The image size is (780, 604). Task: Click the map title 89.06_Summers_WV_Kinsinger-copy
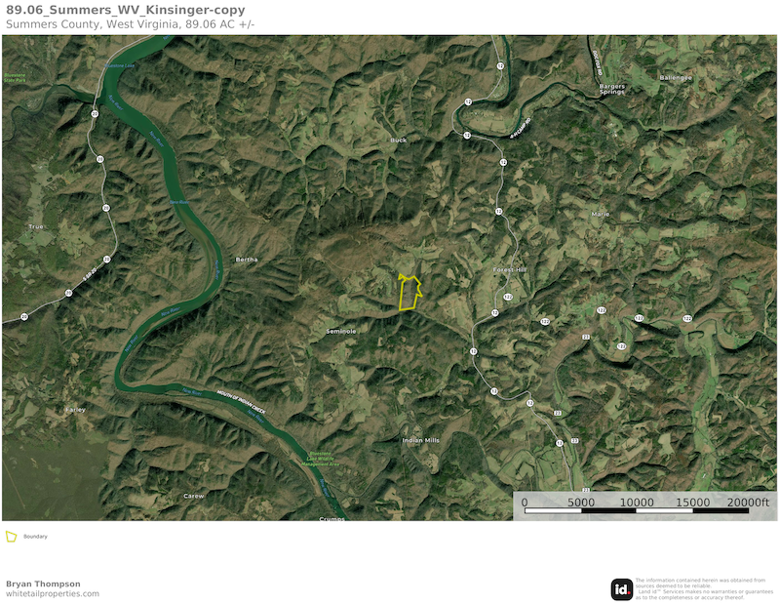(x=126, y=10)
